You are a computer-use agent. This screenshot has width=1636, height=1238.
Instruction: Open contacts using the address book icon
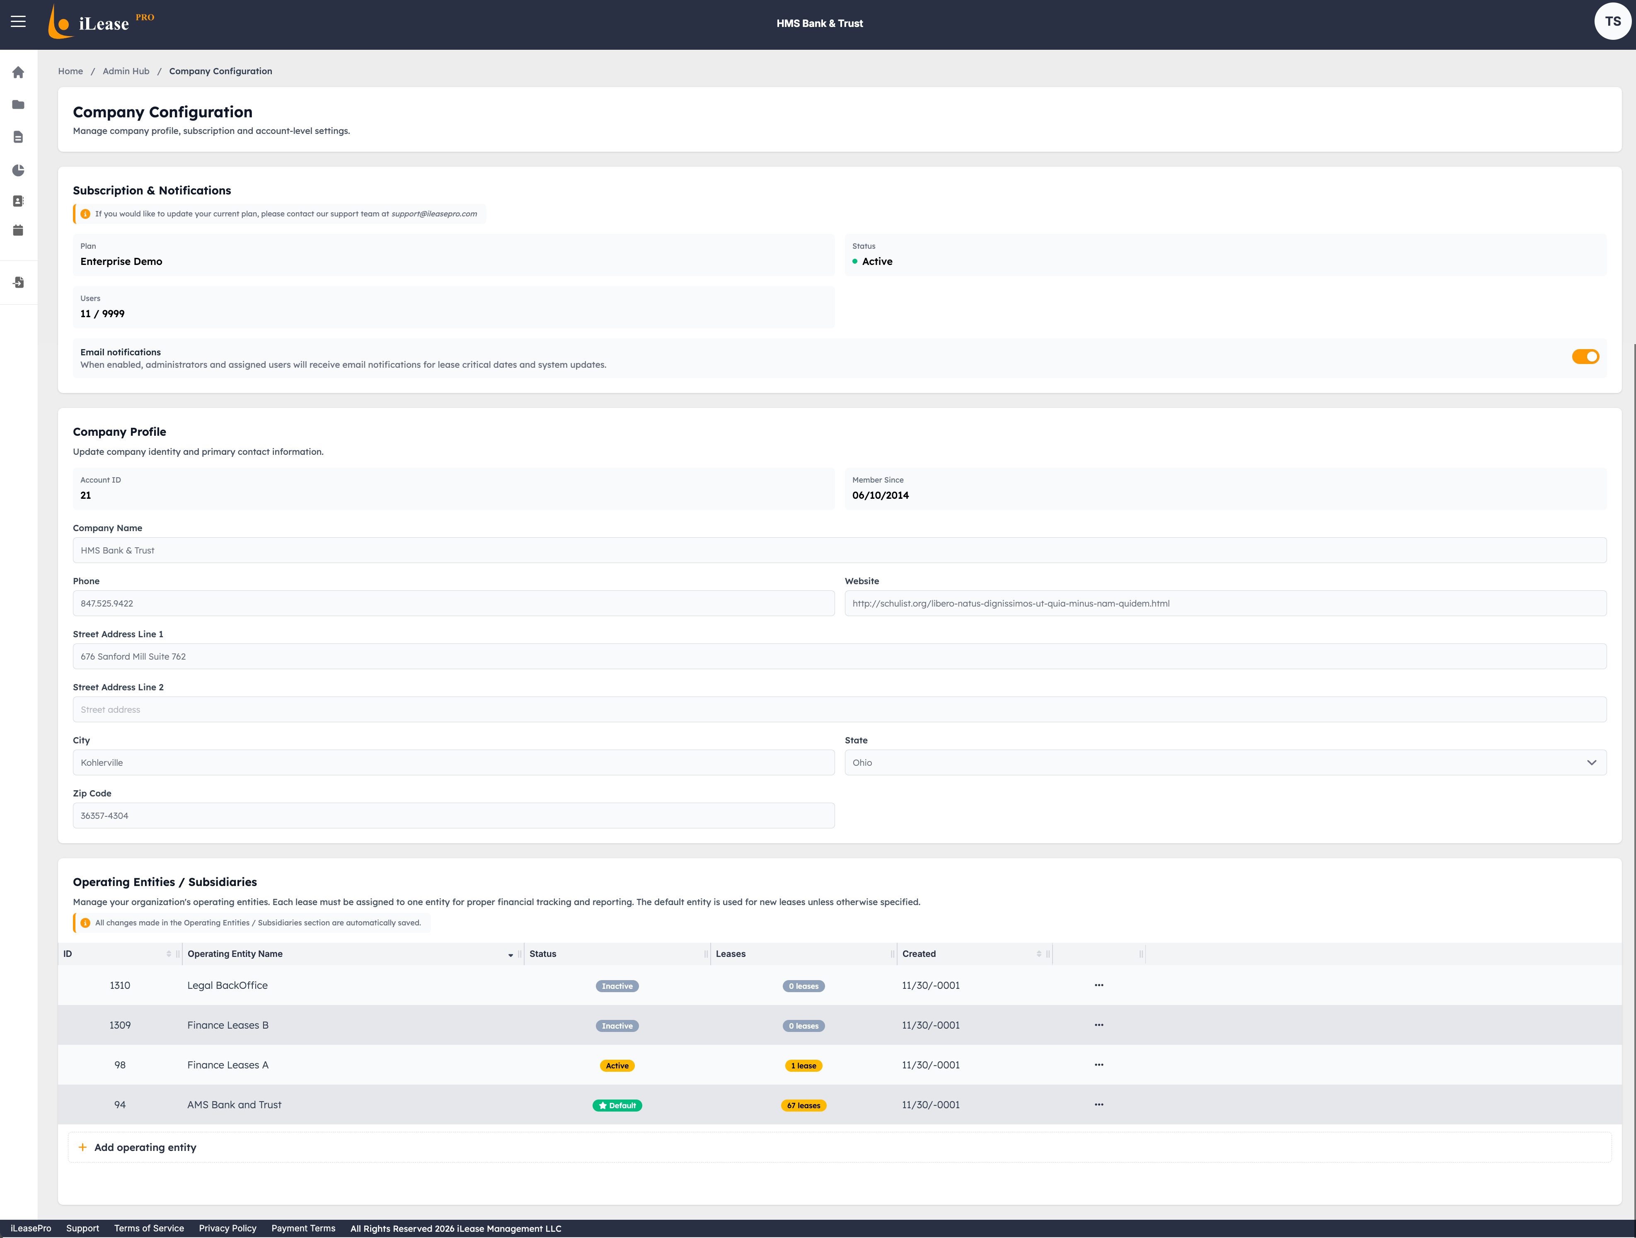(x=18, y=201)
